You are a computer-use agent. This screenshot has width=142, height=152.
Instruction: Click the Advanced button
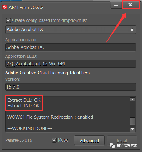tap(89, 141)
